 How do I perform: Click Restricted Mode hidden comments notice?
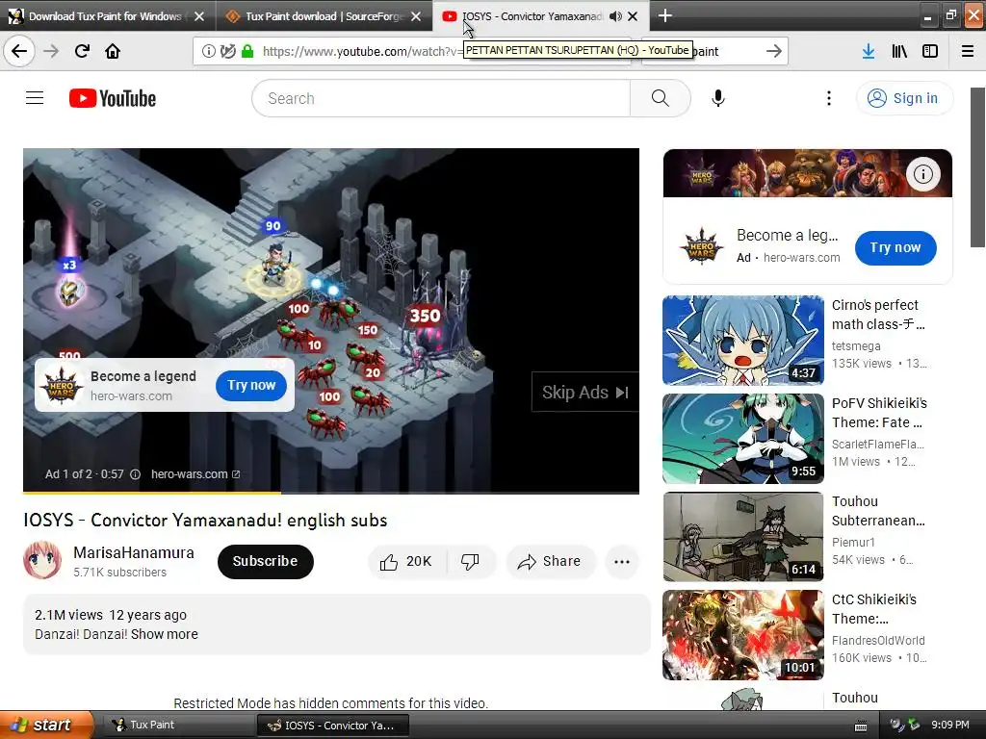(331, 703)
